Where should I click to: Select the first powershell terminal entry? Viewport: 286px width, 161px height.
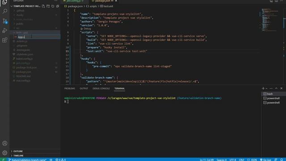[x=273, y=98]
